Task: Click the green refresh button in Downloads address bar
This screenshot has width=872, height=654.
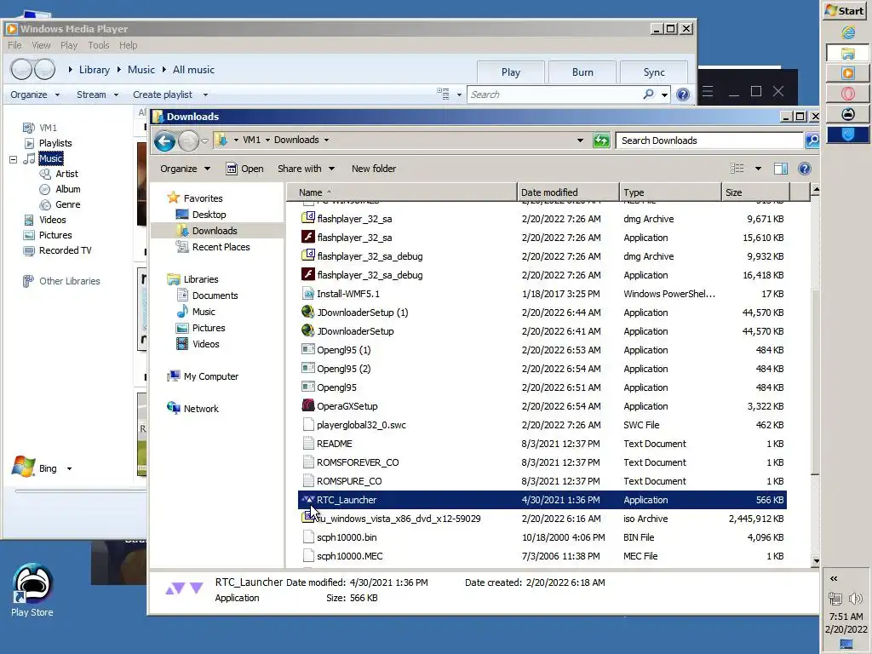Action: pyautogui.click(x=601, y=141)
